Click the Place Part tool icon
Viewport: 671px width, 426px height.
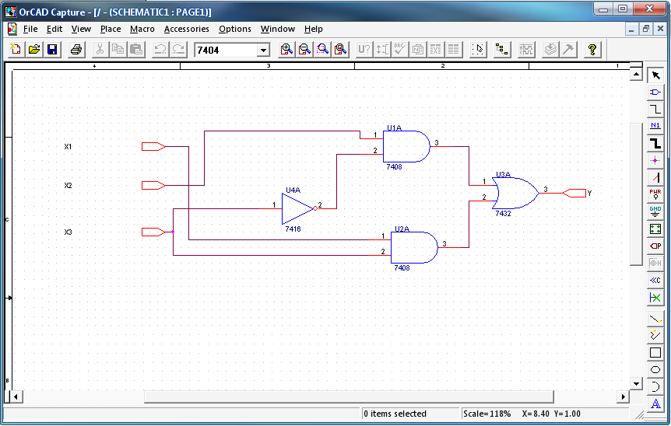coord(655,92)
